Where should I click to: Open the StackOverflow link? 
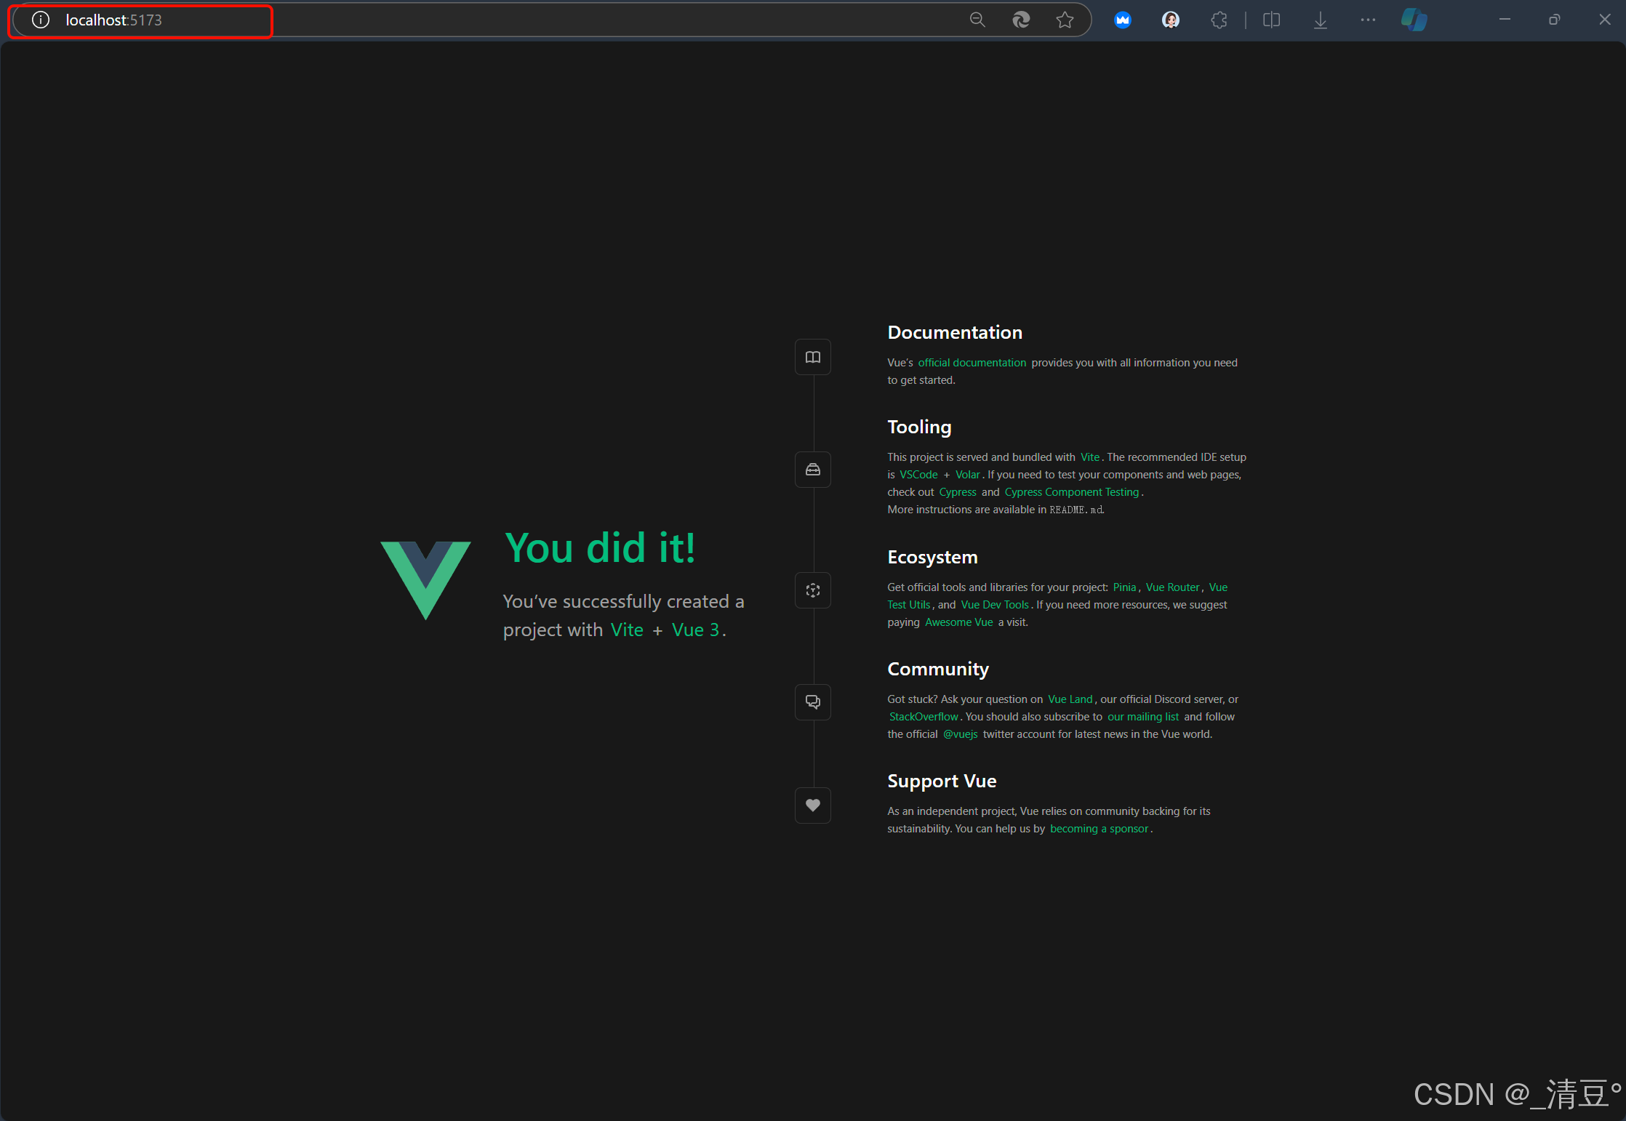click(x=924, y=717)
